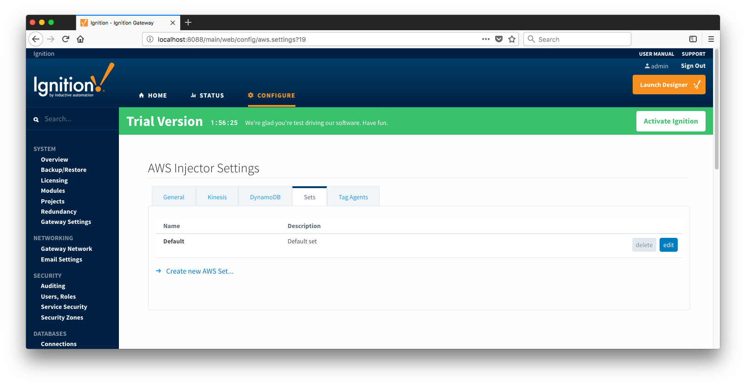Open the Firefox hamburger menu

(x=711, y=39)
